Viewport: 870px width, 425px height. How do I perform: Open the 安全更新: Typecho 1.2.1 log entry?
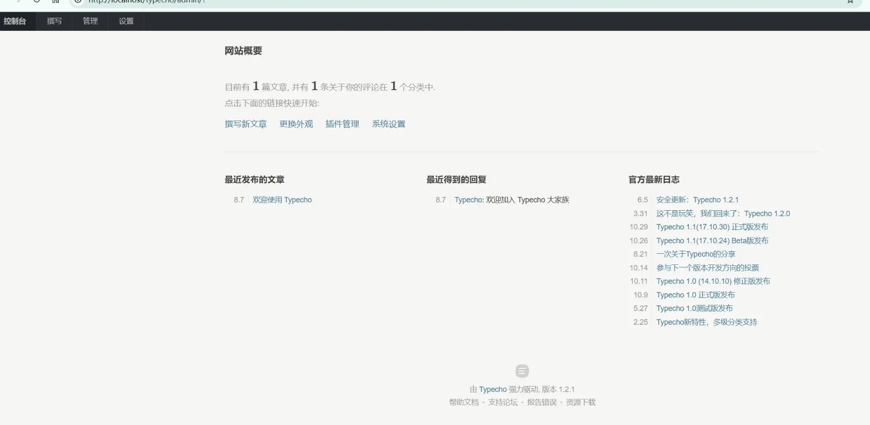pyautogui.click(x=697, y=200)
